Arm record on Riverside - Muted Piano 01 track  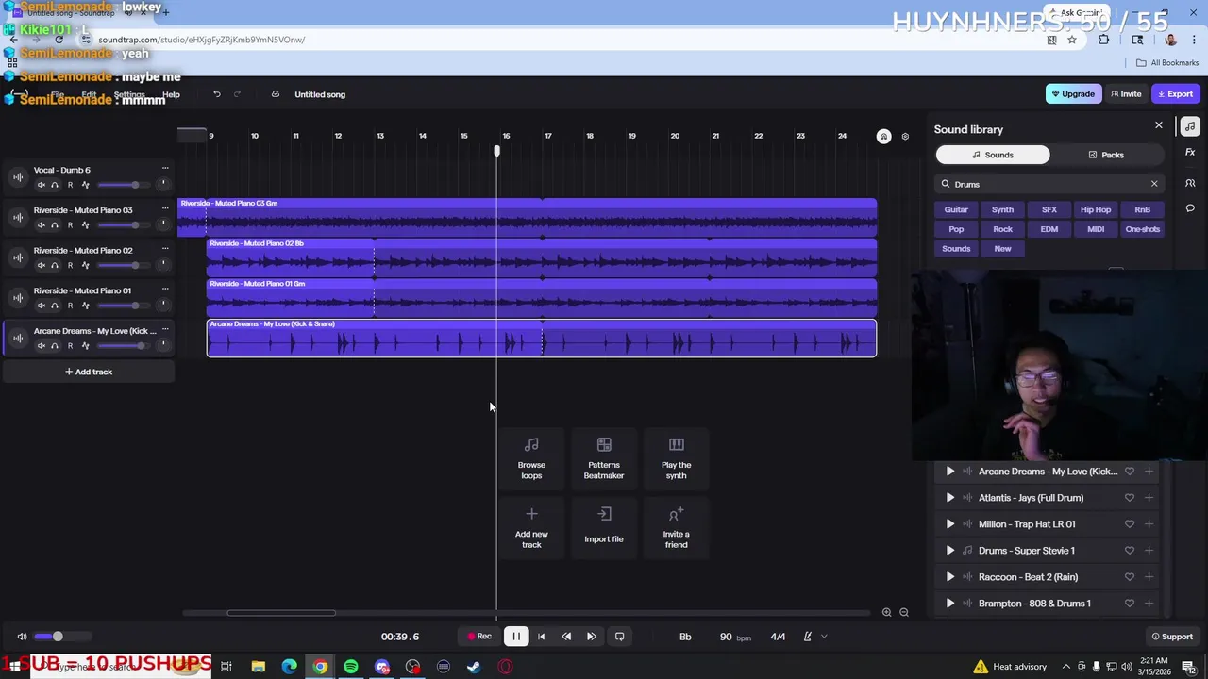tap(70, 306)
